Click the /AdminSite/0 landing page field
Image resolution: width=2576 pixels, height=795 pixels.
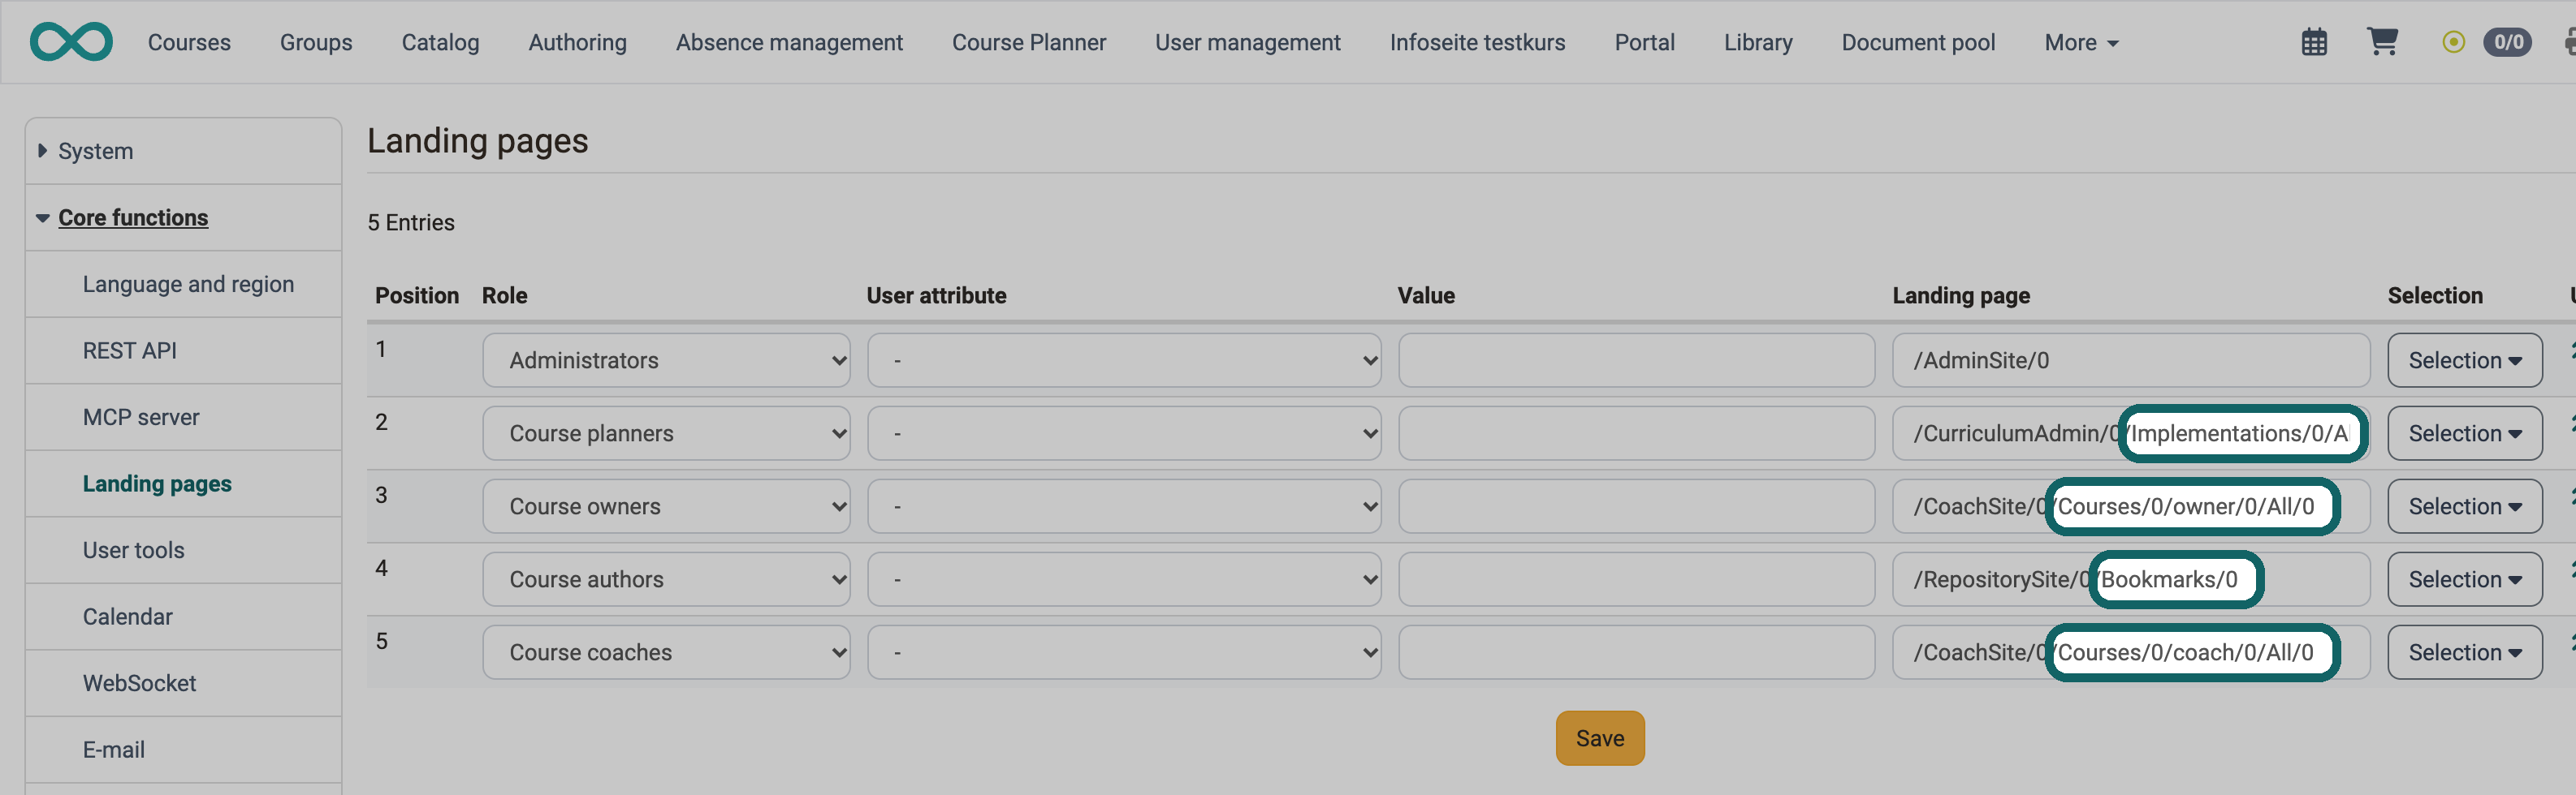point(2131,360)
